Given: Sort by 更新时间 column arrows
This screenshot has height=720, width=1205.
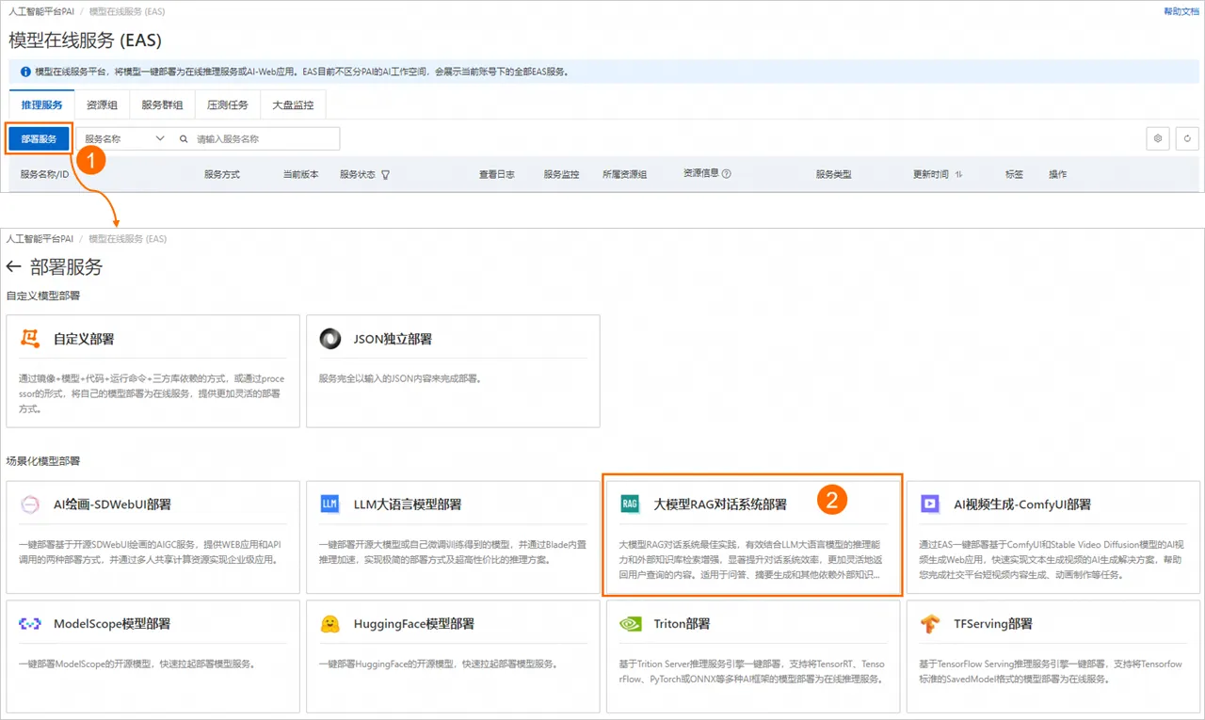Looking at the screenshot, I should 958,175.
